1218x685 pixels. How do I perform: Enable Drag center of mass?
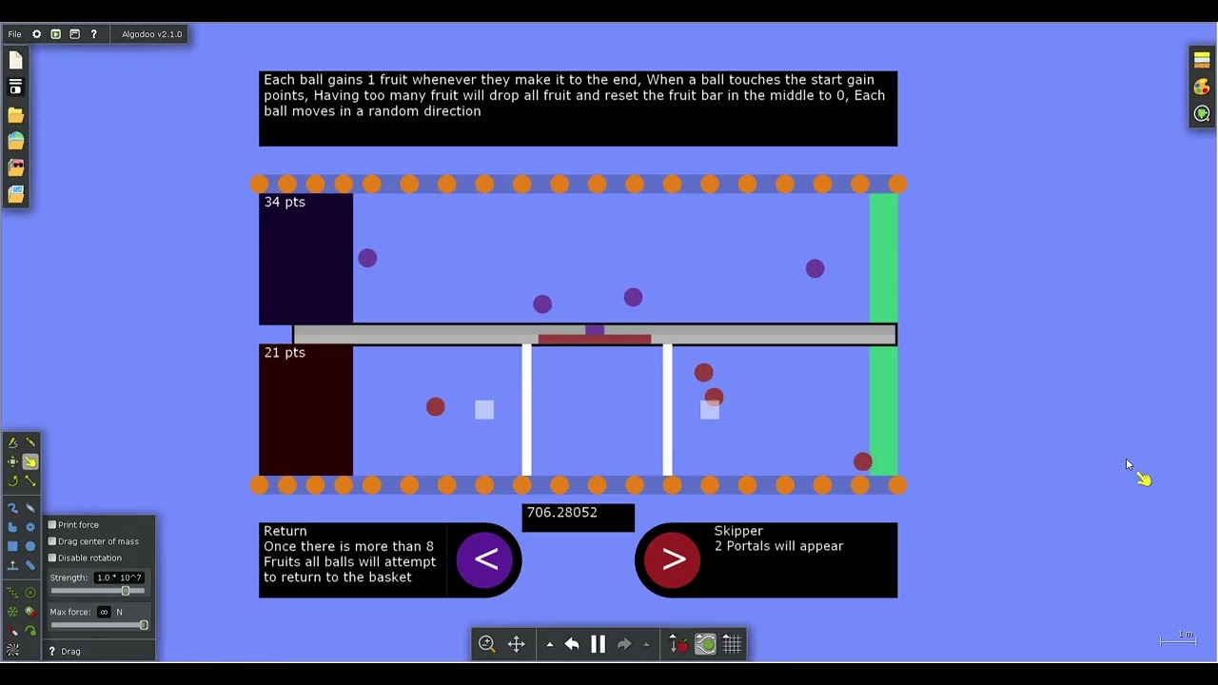(52, 541)
